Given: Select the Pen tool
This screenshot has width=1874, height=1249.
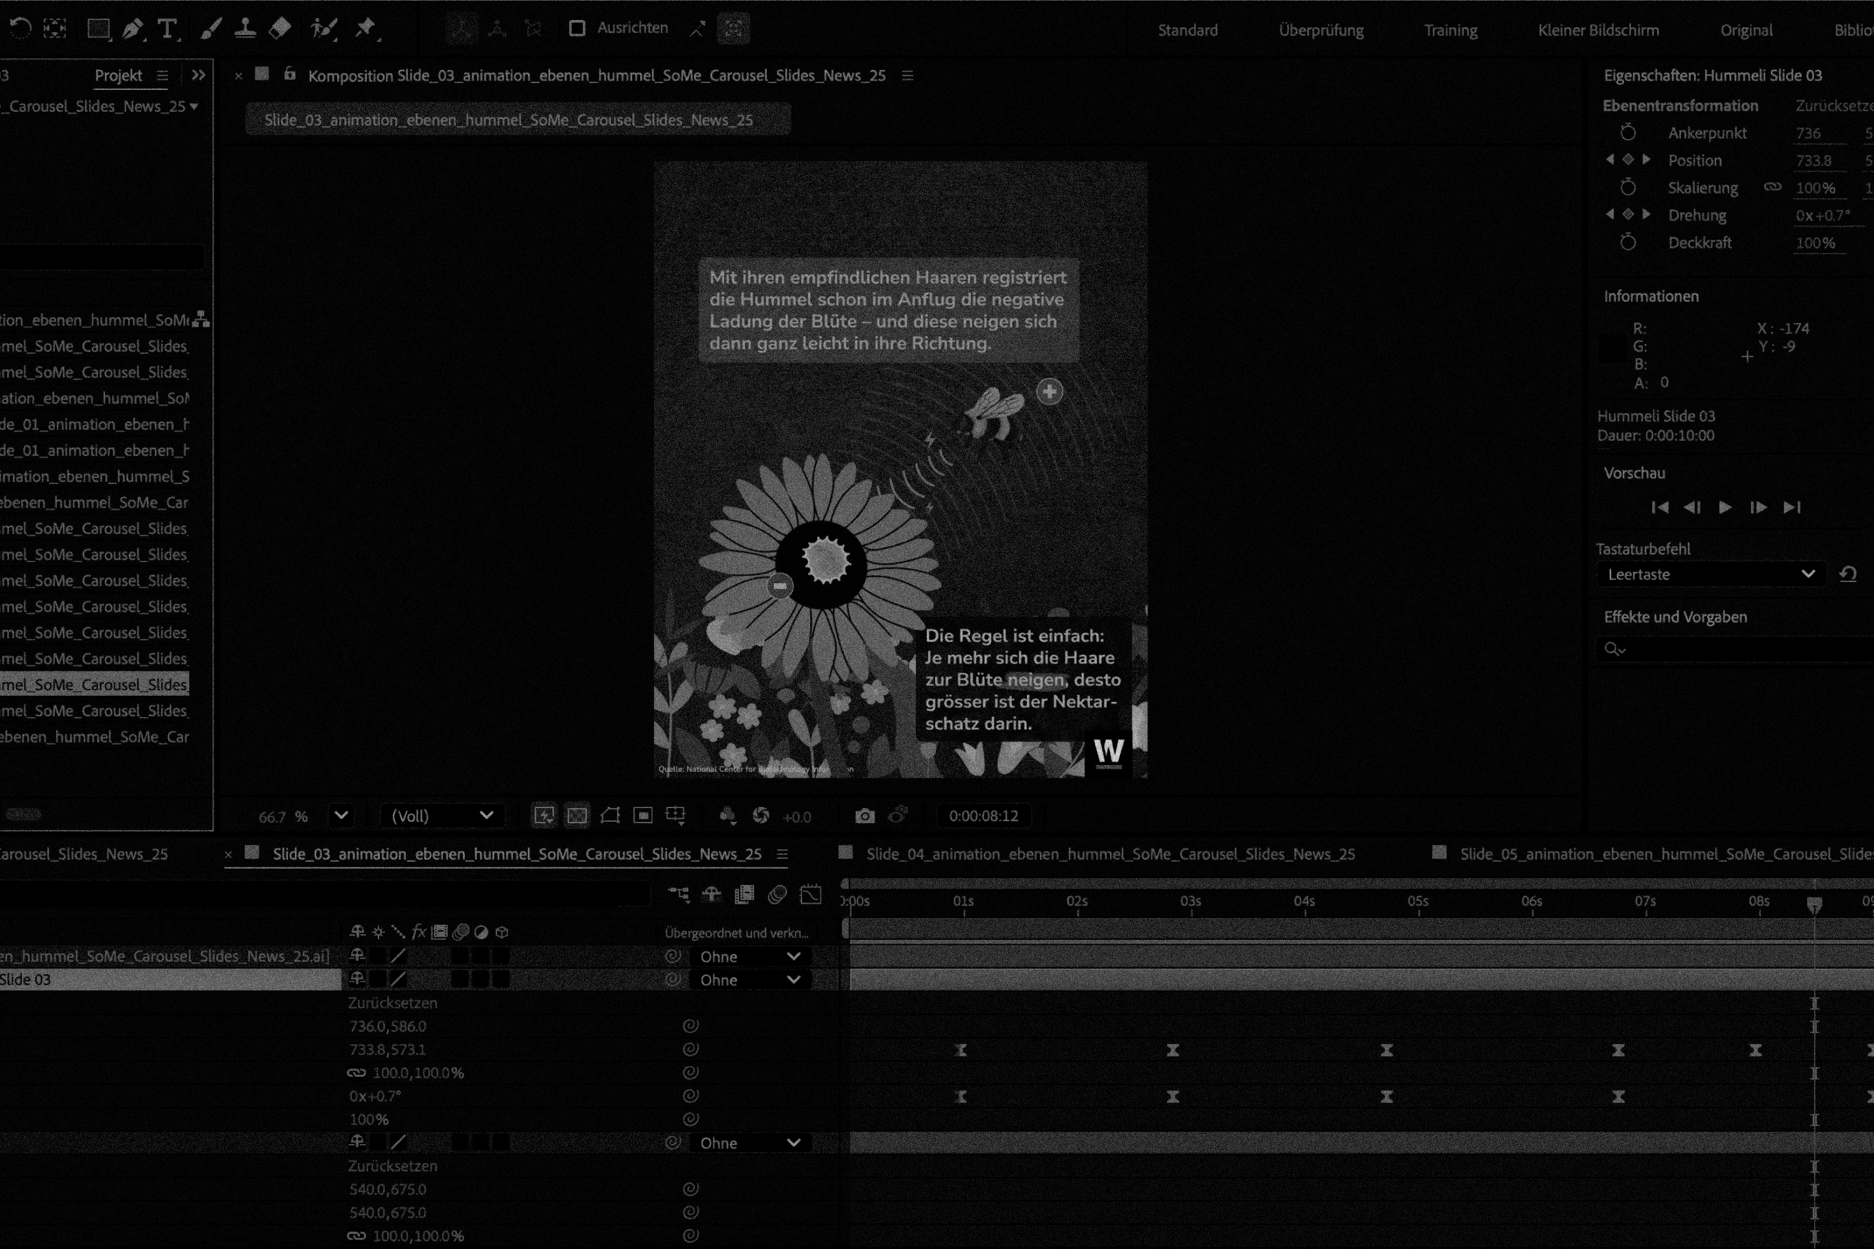Looking at the screenshot, I should 132,29.
